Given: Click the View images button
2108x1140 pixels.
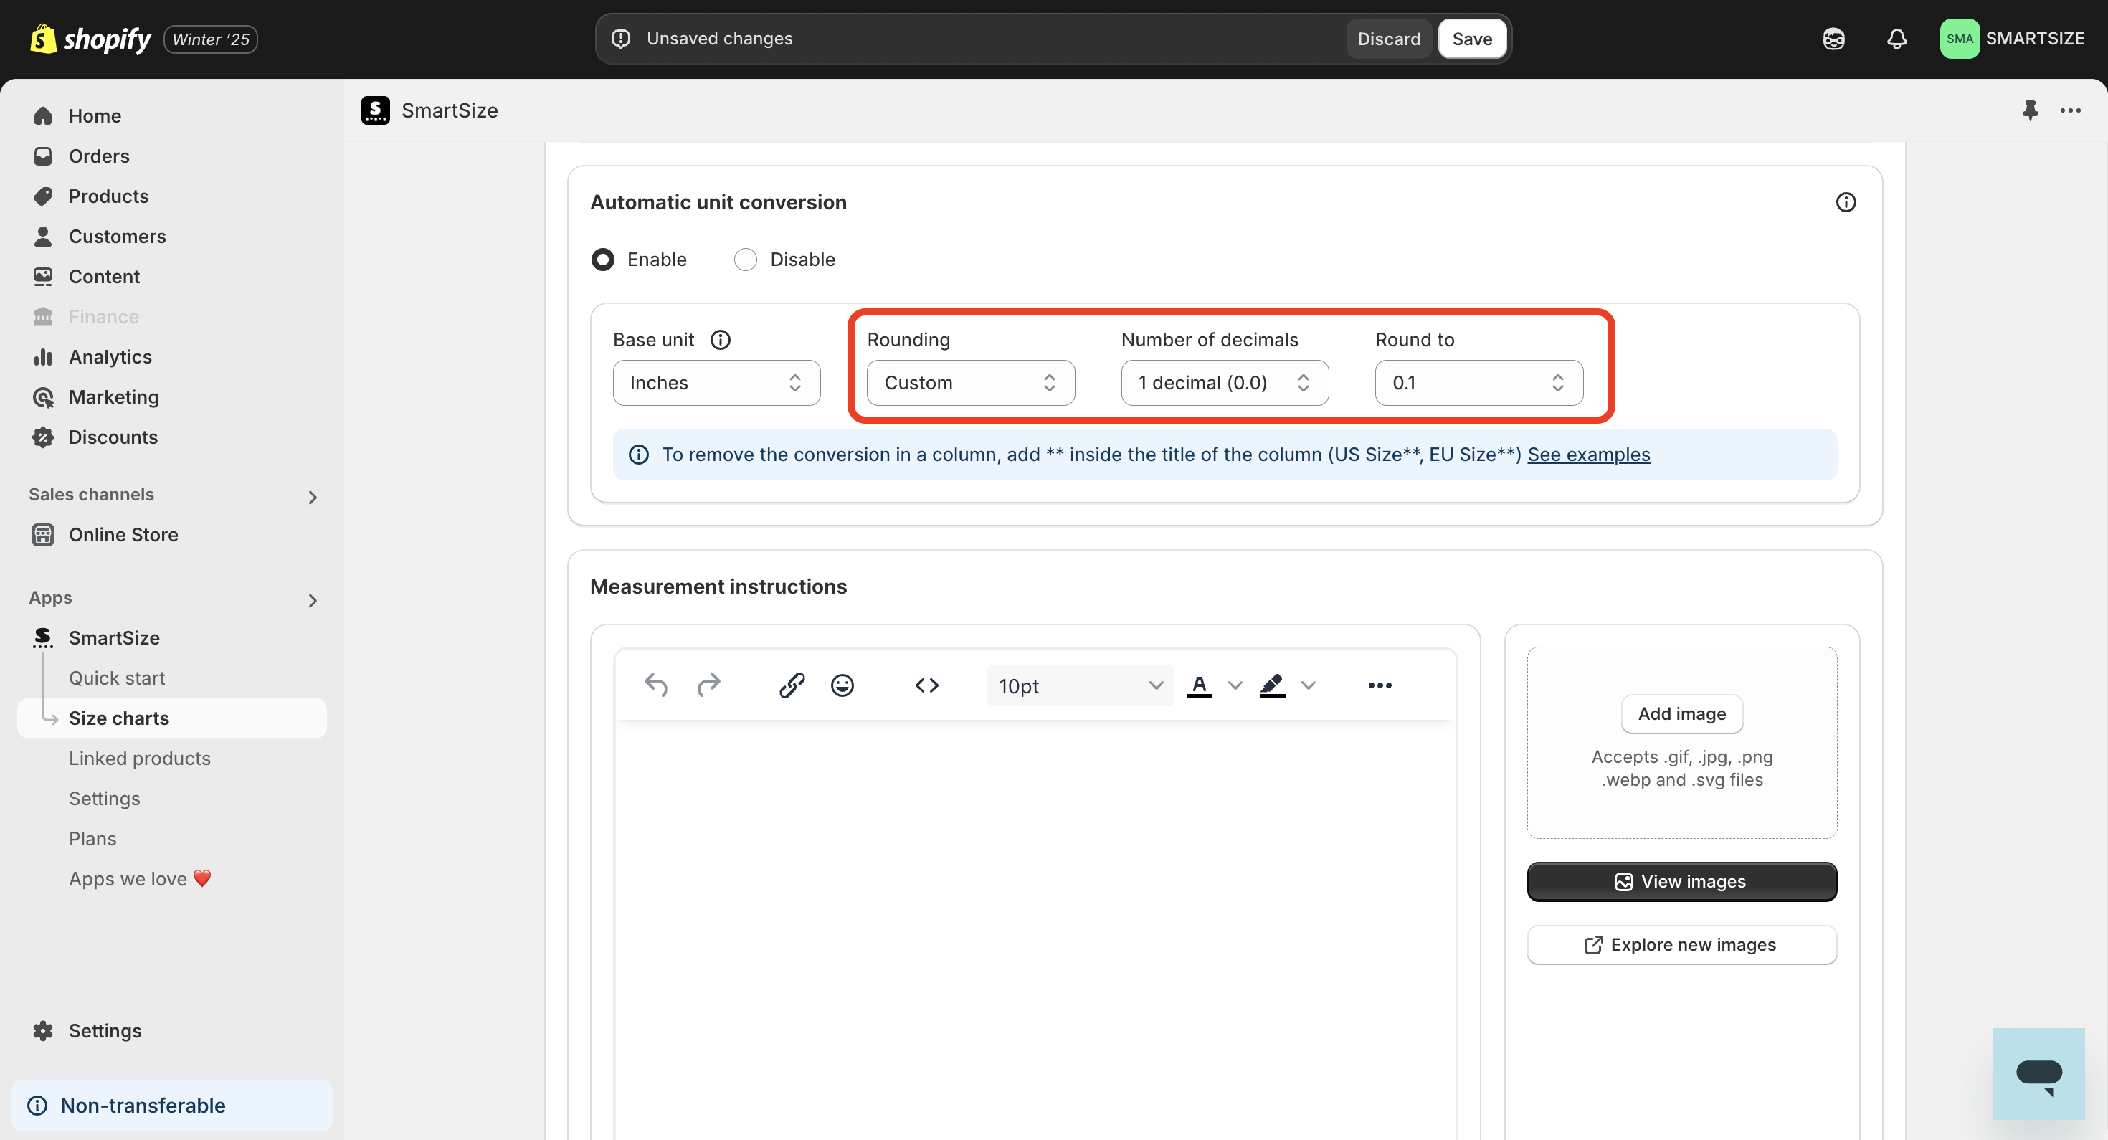Looking at the screenshot, I should [x=1681, y=881].
